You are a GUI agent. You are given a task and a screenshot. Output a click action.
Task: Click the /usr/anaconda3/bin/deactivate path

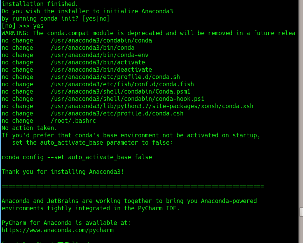point(101,70)
